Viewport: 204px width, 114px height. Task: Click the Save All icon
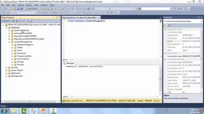pyautogui.click(x=21, y=9)
